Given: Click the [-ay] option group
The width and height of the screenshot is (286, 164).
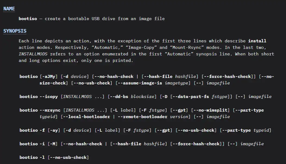Looking at the screenshot, I should (x=54, y=130).
